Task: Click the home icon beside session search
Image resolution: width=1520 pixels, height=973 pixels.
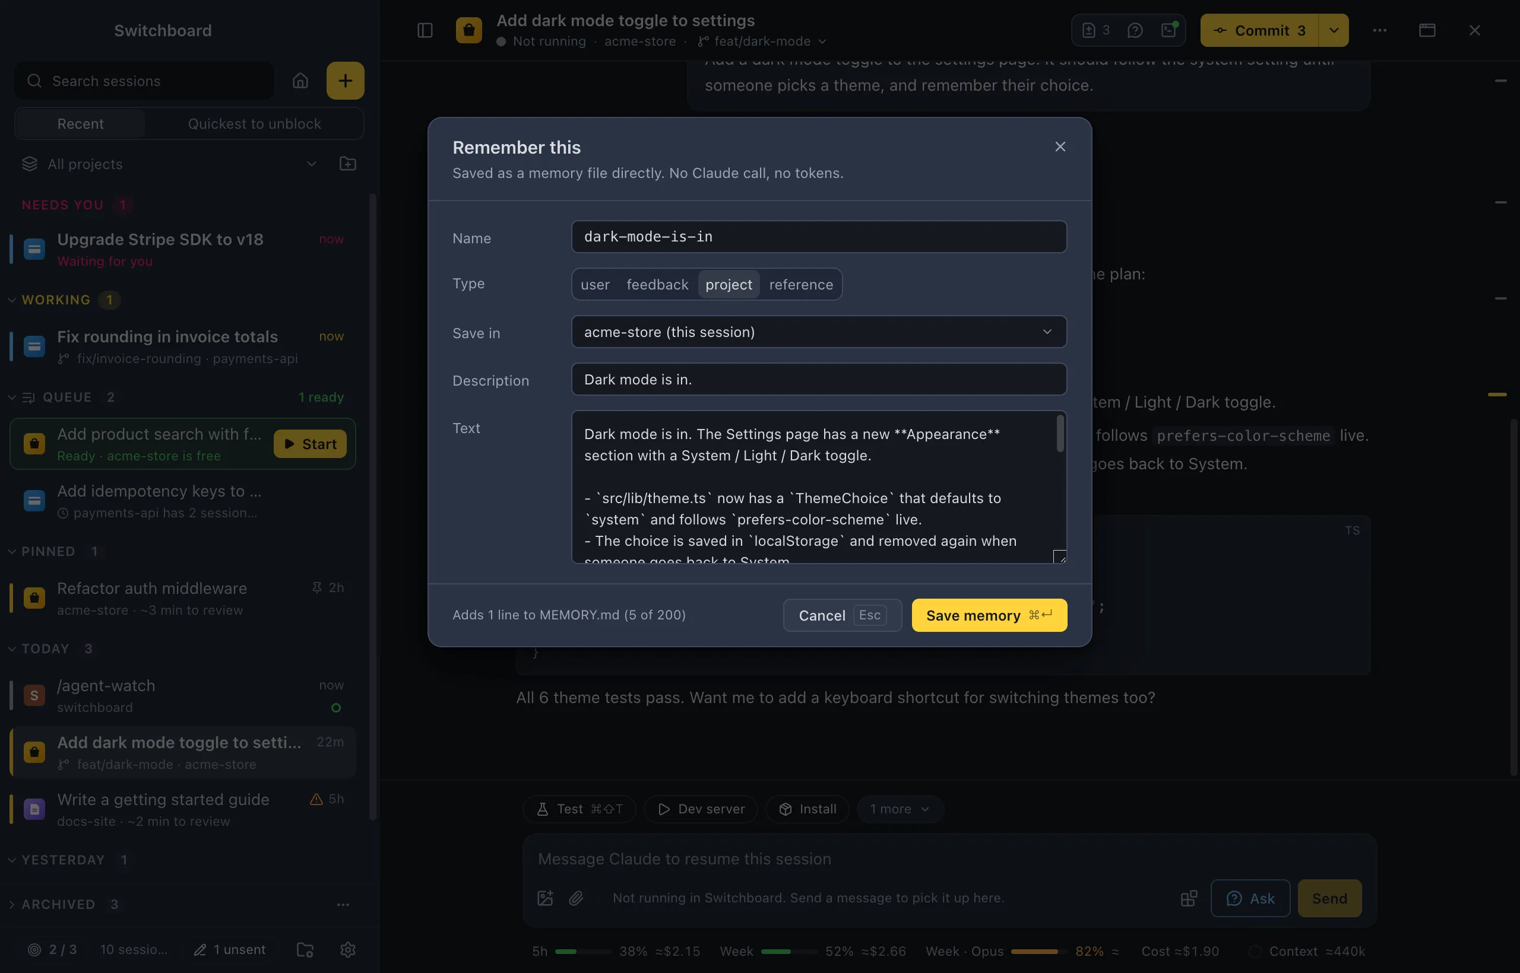Action: point(300,81)
